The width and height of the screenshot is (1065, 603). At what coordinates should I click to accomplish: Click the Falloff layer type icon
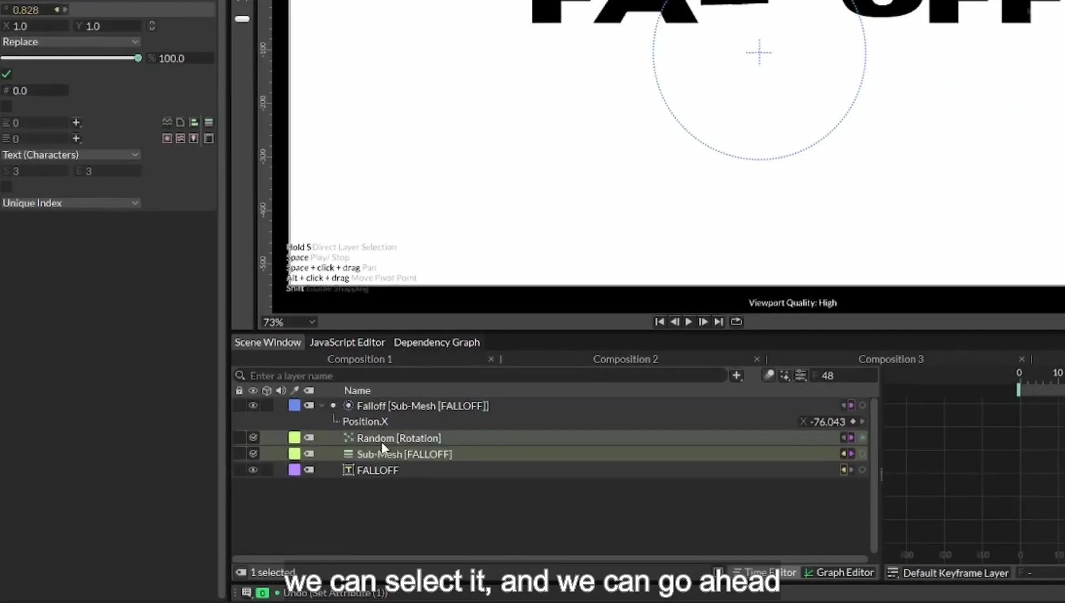(348, 406)
